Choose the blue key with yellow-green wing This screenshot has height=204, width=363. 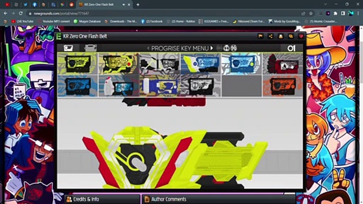click(201, 63)
